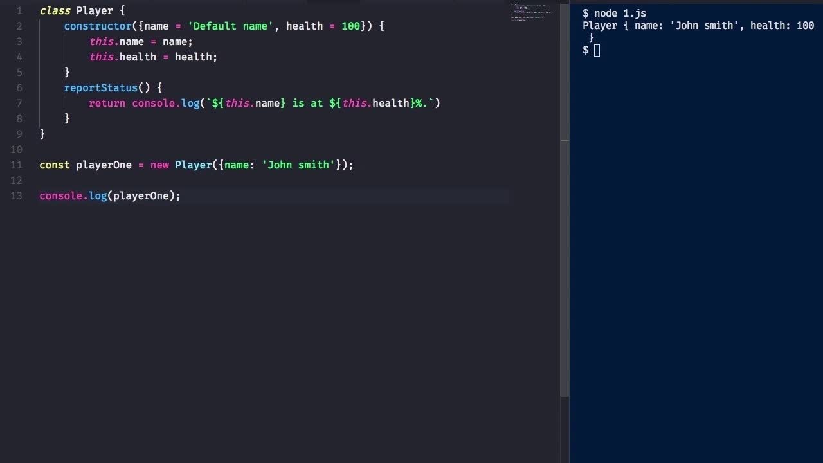Screen dimensions: 823x463
Task: Select the 'Player' class name on line 1
Action: [95, 11]
